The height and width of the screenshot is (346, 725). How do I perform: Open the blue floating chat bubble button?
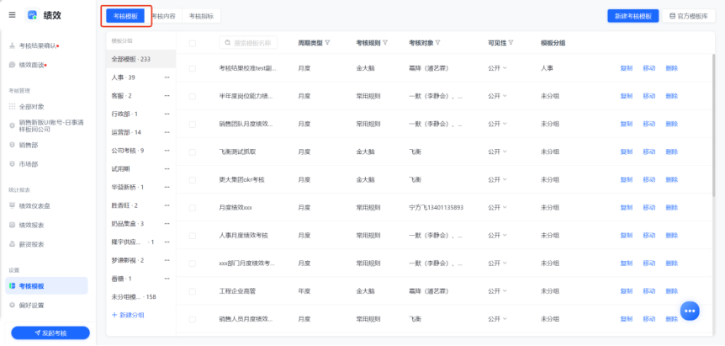coord(690,311)
